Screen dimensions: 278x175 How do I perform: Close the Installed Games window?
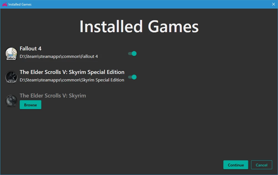coord(273,4)
